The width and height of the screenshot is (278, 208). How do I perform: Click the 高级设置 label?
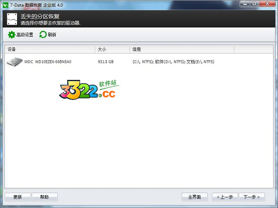[x=25, y=35]
